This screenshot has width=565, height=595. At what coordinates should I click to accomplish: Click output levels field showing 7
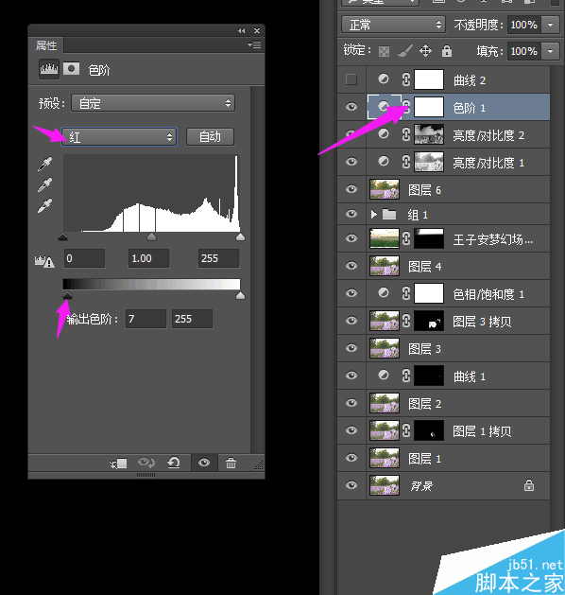click(146, 319)
